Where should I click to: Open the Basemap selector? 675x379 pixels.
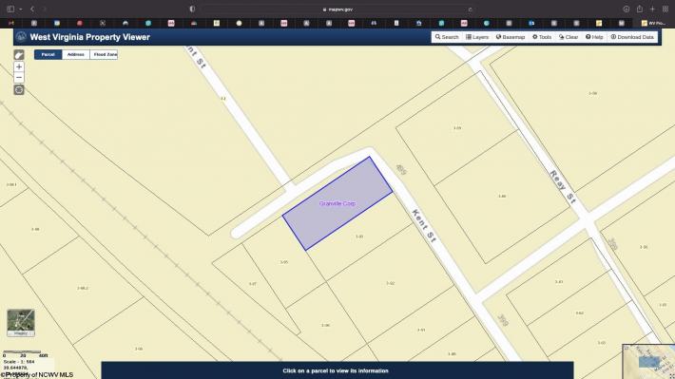tap(511, 37)
